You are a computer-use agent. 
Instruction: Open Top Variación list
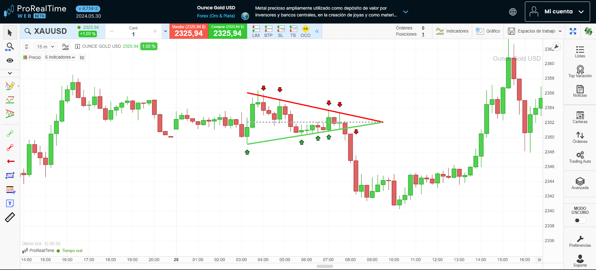(x=580, y=71)
